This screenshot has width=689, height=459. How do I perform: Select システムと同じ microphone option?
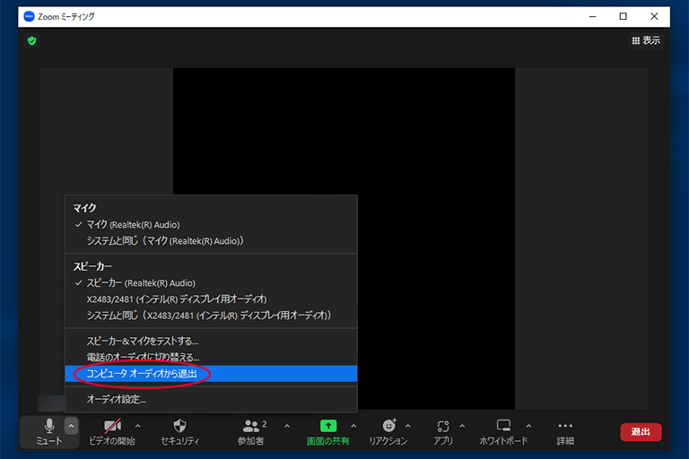(211, 240)
